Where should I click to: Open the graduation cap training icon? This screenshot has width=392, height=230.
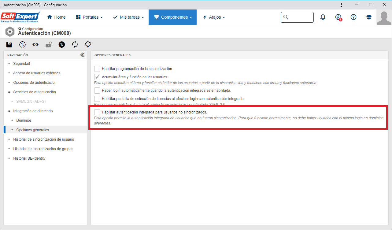click(x=369, y=17)
